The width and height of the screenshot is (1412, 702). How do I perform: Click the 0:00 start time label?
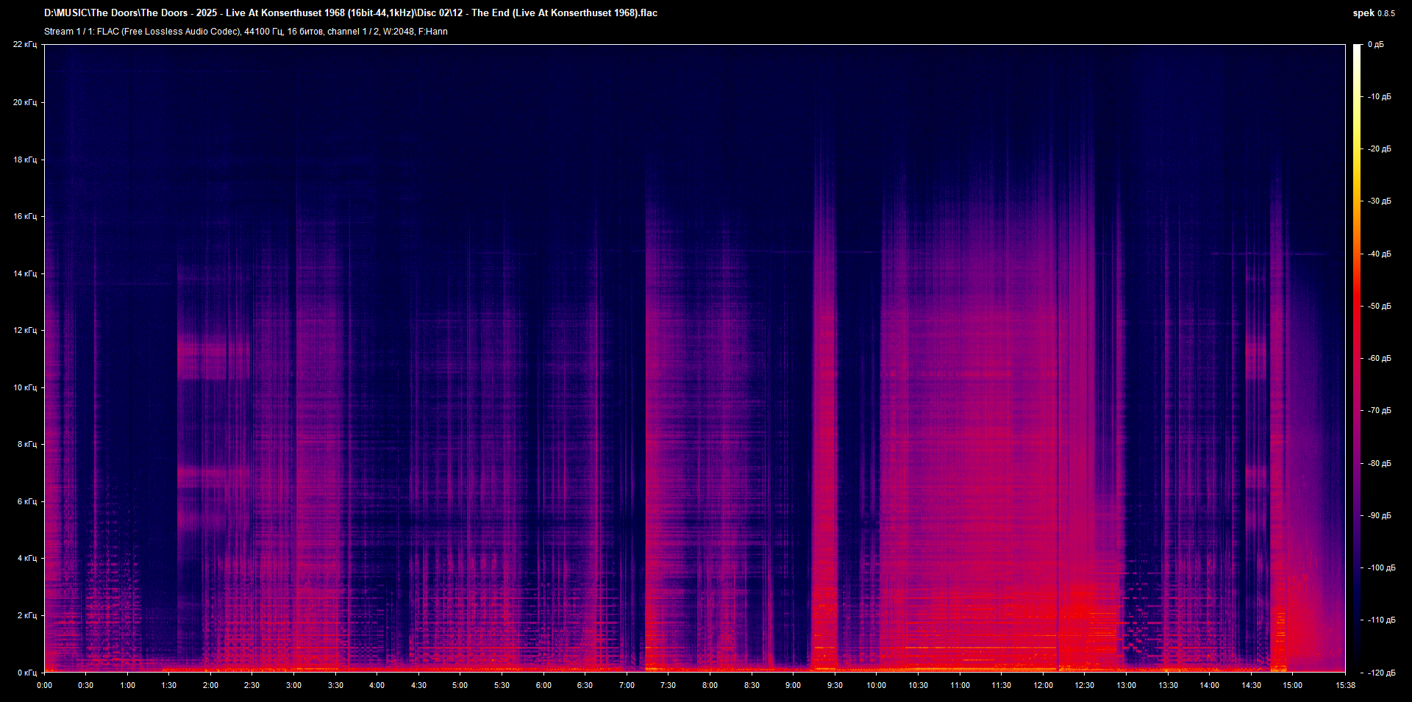pos(45,685)
